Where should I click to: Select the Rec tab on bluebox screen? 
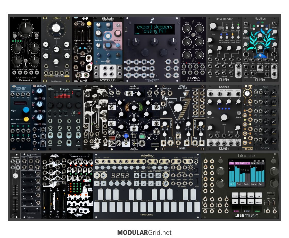(261, 184)
